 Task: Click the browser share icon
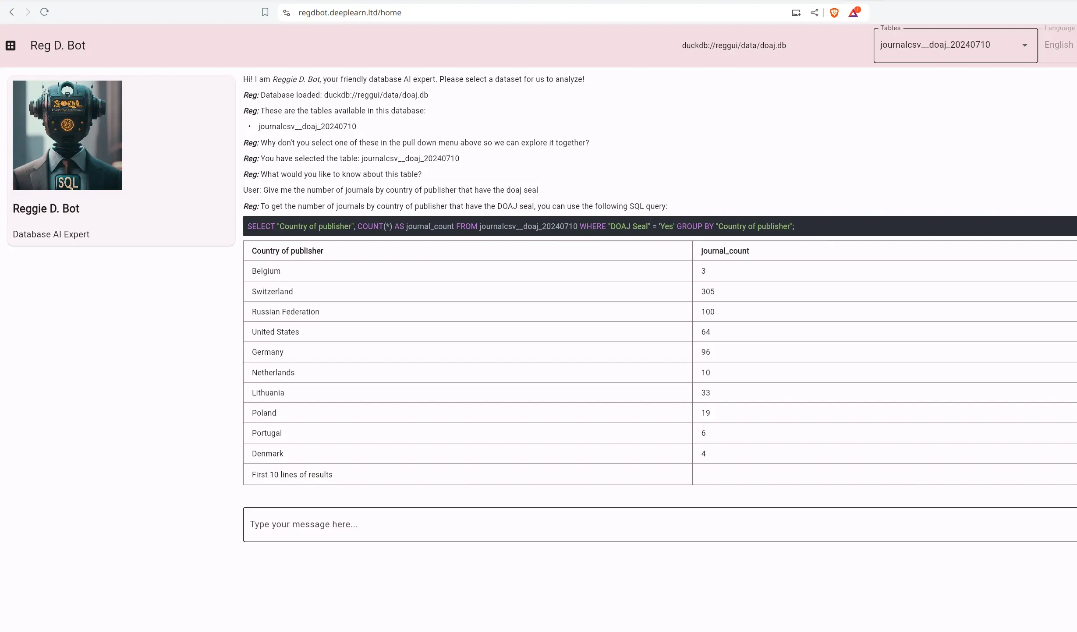pos(815,13)
